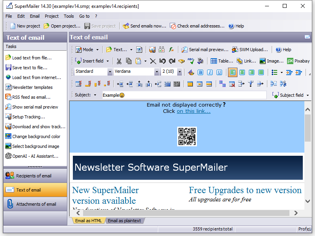The image size is (315, 236).
Task: Click Check email addresses... button
Action: point(197,26)
